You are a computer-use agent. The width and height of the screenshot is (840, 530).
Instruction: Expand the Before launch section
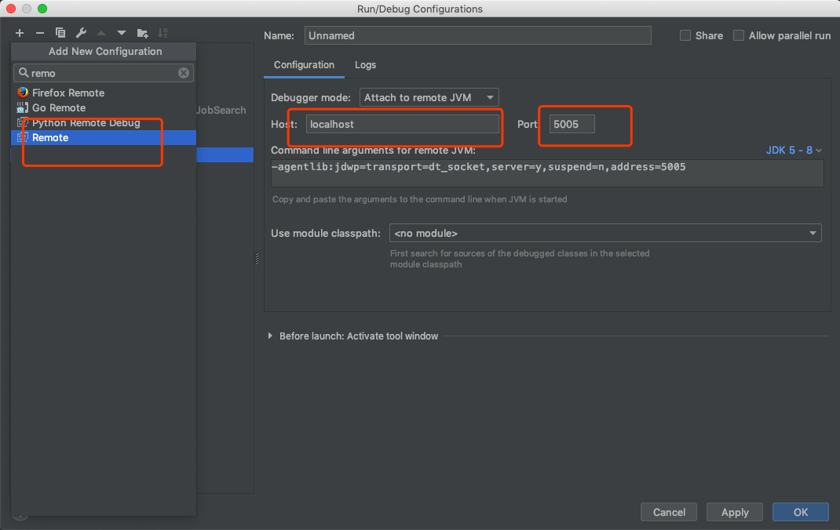tap(270, 336)
